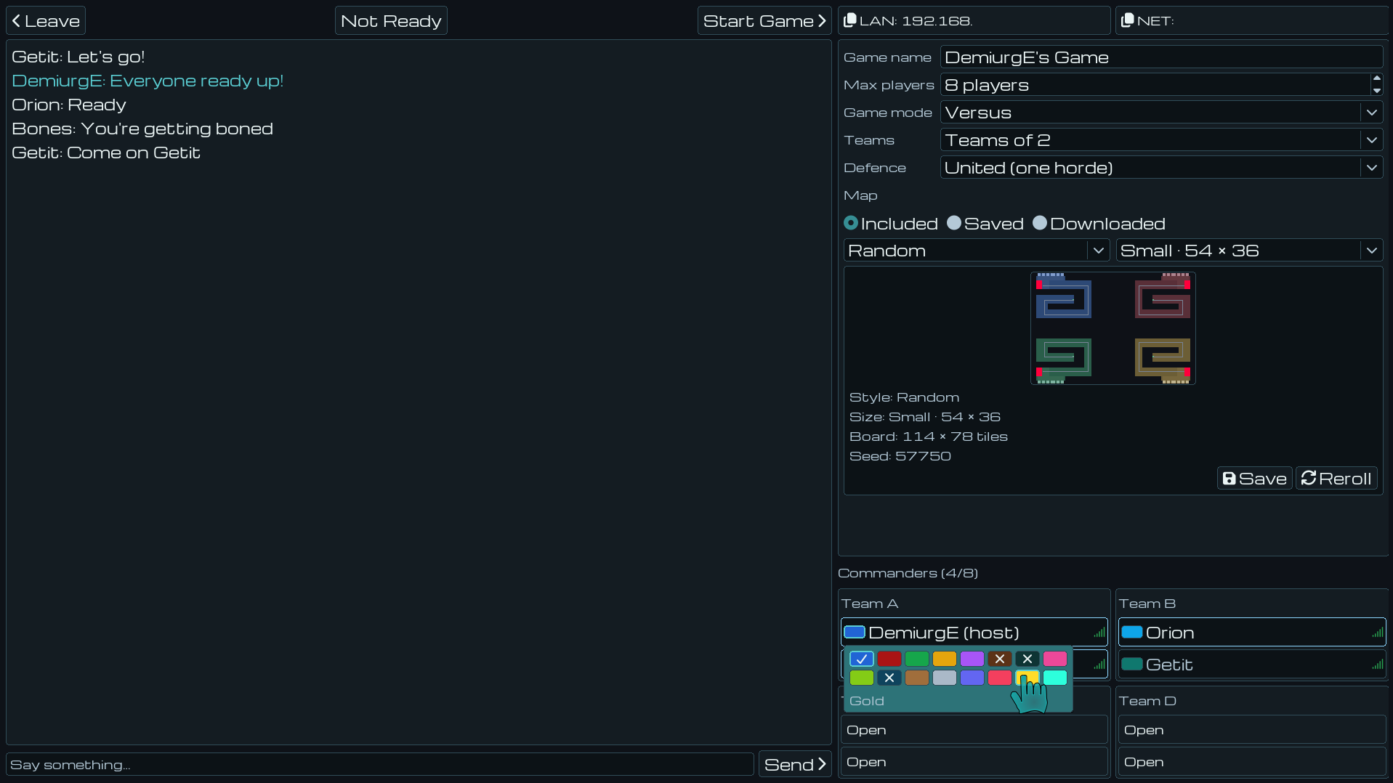
Task: Click the map preview thumbnail
Action: point(1113,328)
